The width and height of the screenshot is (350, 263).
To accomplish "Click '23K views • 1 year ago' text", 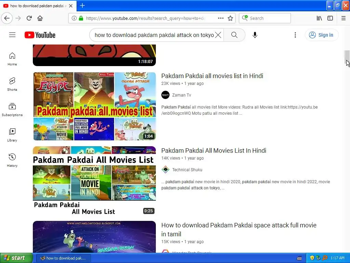I will pos(183,84).
